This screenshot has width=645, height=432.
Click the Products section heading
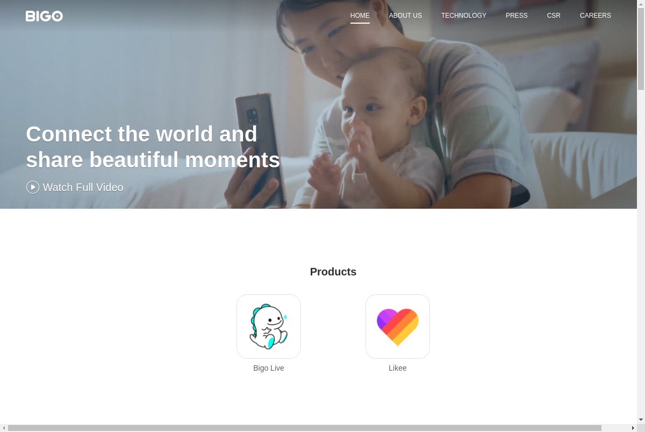click(333, 272)
